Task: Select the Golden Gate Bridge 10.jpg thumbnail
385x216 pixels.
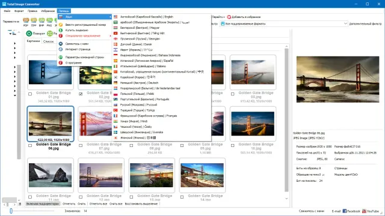Action: click(x=253, y=124)
